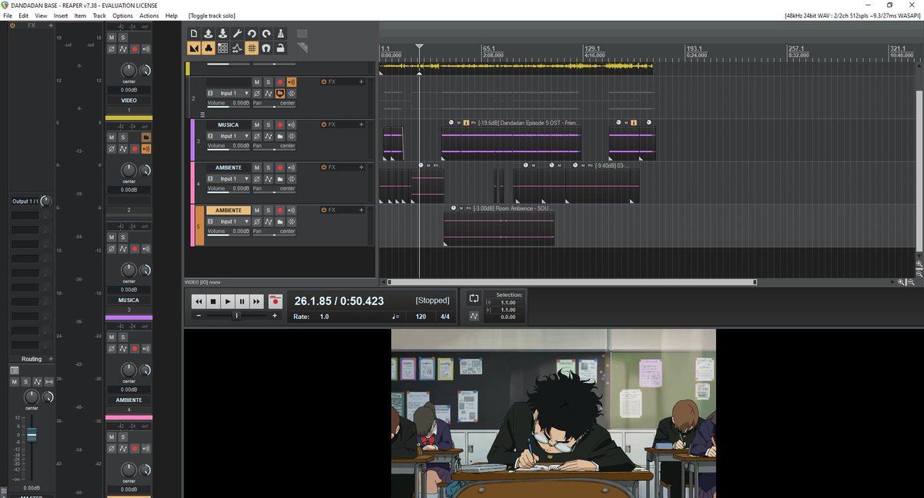Open the File menu

8,15
